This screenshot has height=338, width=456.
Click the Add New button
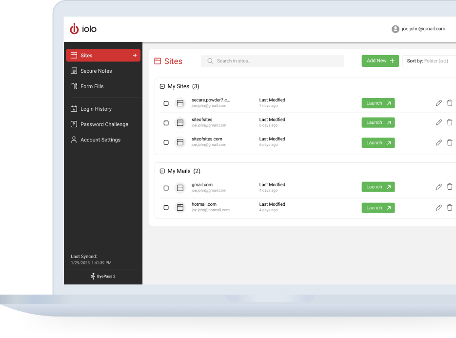click(x=380, y=61)
